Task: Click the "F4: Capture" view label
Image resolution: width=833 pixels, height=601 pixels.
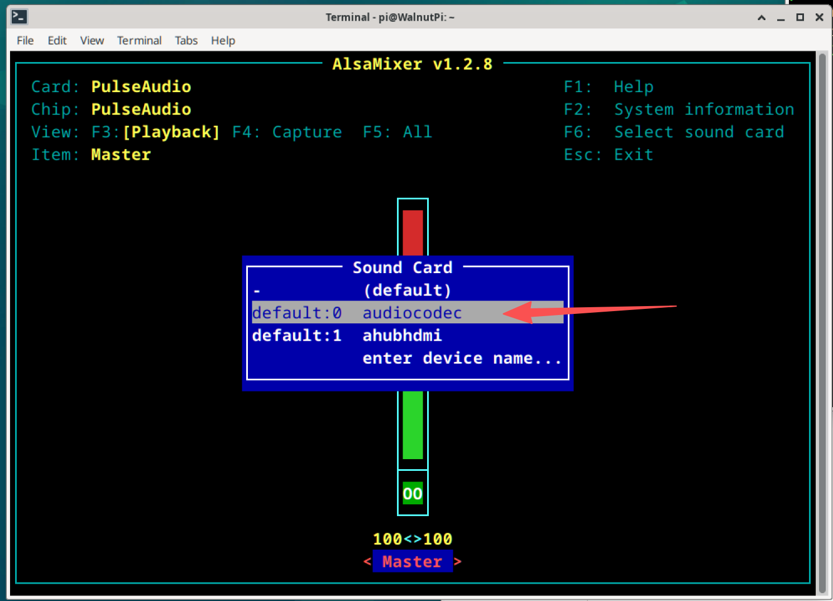Action: point(287,132)
